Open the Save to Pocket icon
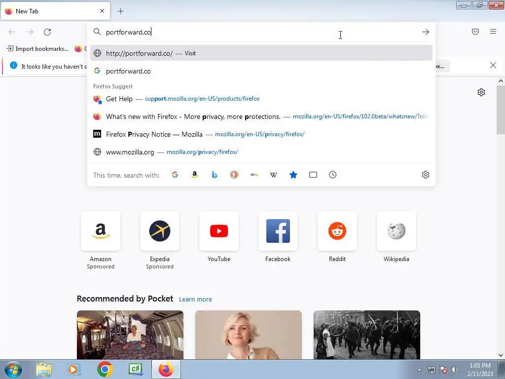This screenshot has width=505, height=379. point(475,32)
